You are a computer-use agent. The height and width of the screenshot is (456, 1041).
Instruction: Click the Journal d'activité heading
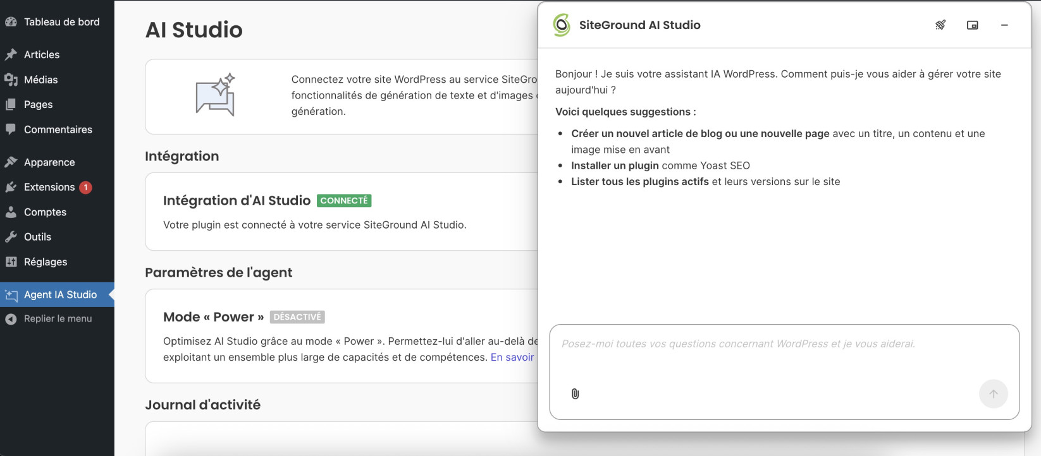tap(202, 405)
